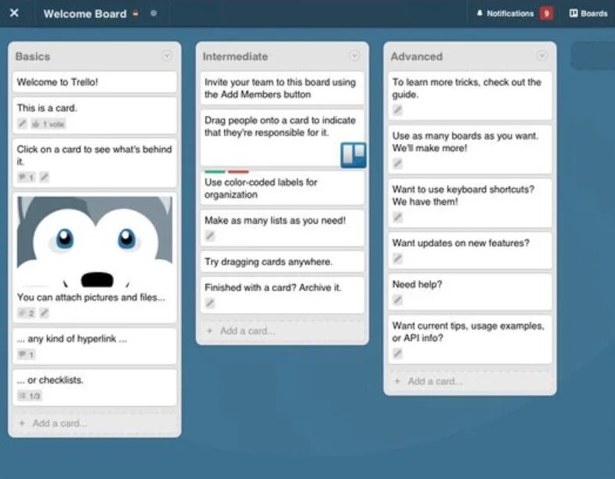Click the small round icon after the board title
Viewport: 615px width, 479px height.
coord(154,13)
